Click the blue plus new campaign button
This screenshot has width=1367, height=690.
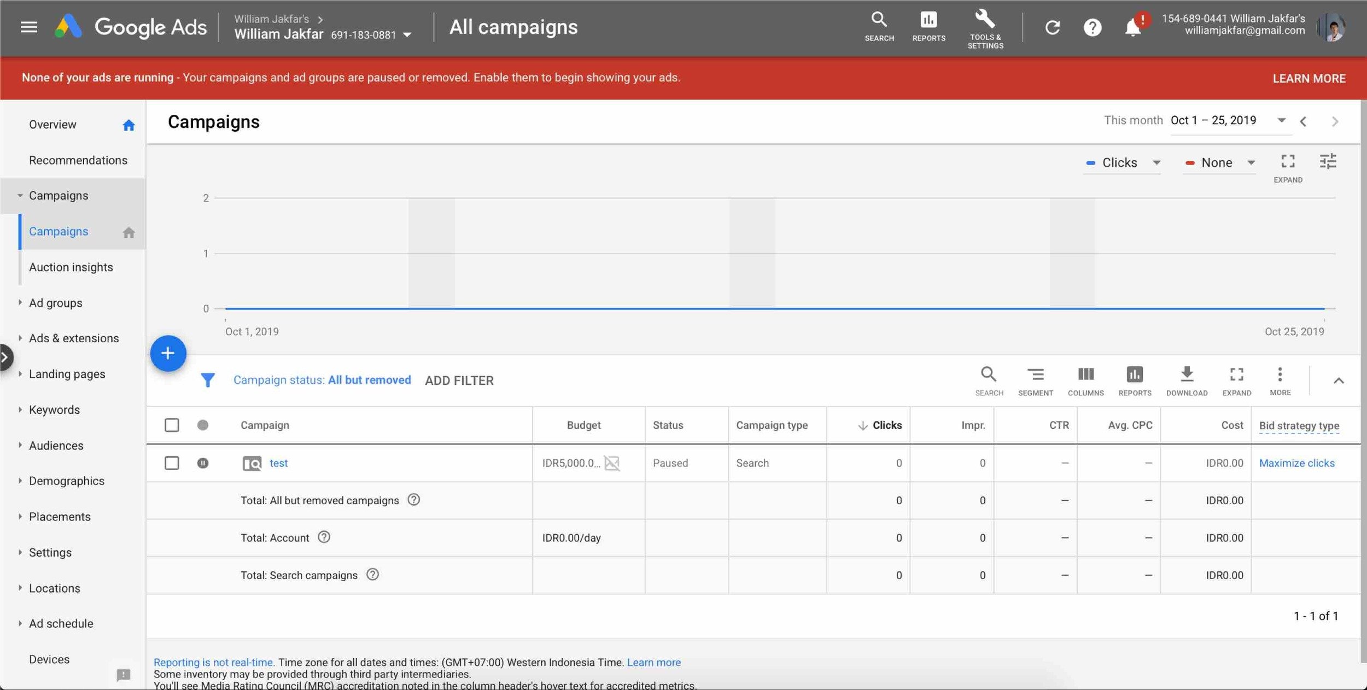tap(168, 353)
